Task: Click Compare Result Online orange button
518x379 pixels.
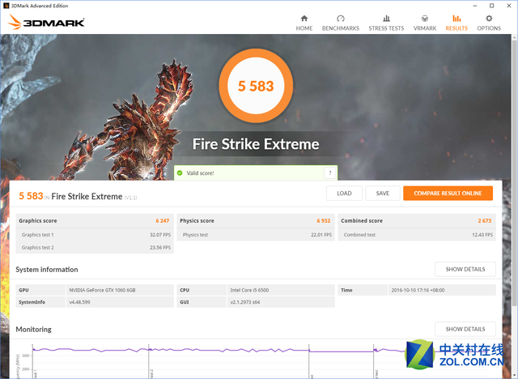Action: click(x=448, y=194)
